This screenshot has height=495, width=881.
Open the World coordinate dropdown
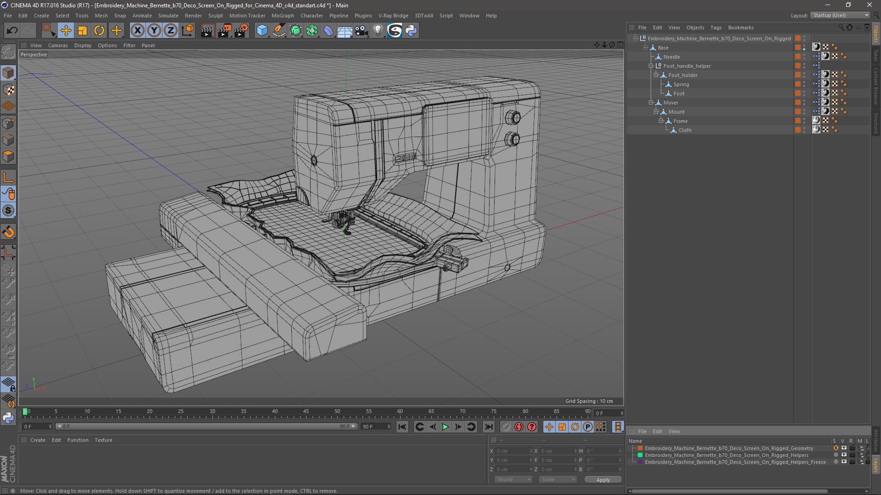[513, 479]
